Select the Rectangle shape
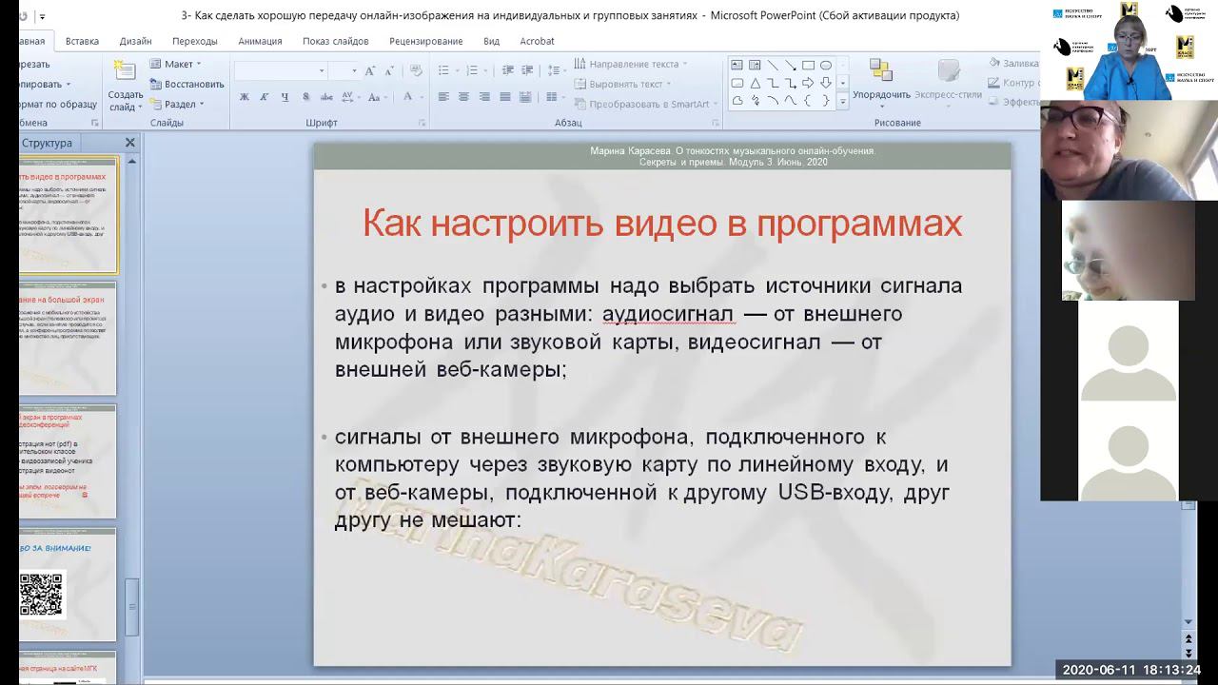The height and width of the screenshot is (685, 1218). coord(808,65)
